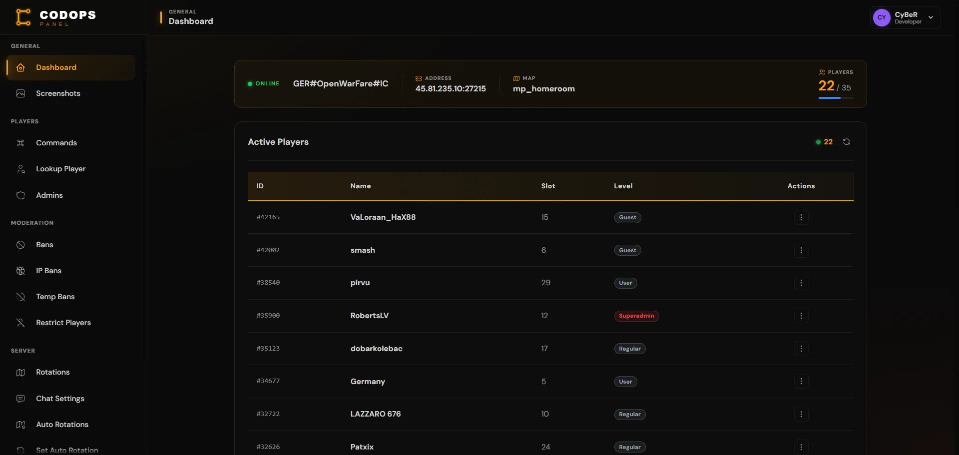
Task: Click player name RobertsLV
Action: click(370, 316)
